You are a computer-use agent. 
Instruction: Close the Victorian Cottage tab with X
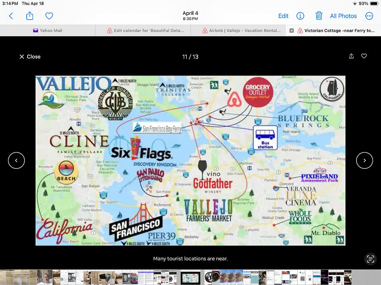pos(292,30)
